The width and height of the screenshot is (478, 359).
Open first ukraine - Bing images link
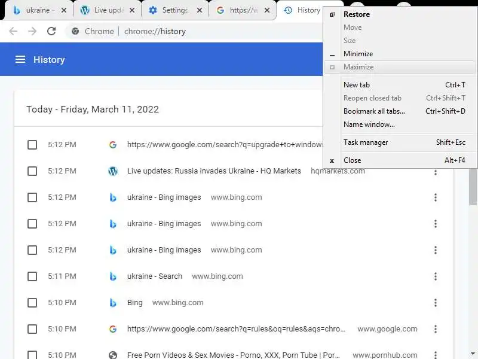(164, 197)
